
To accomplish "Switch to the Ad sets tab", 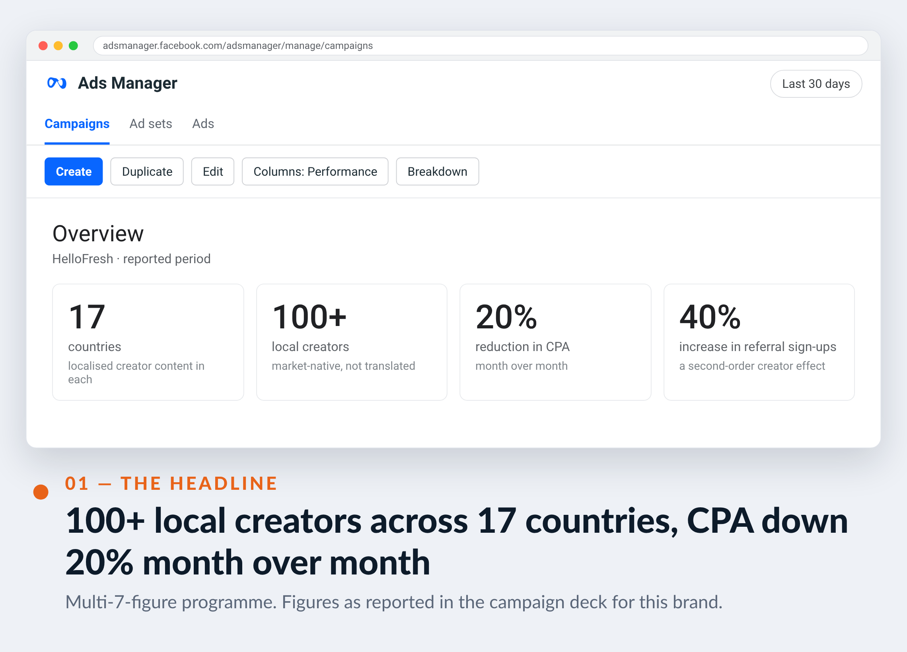I will 151,124.
